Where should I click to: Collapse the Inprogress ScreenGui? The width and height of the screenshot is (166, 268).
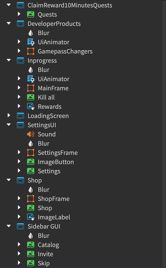coord(8,60)
